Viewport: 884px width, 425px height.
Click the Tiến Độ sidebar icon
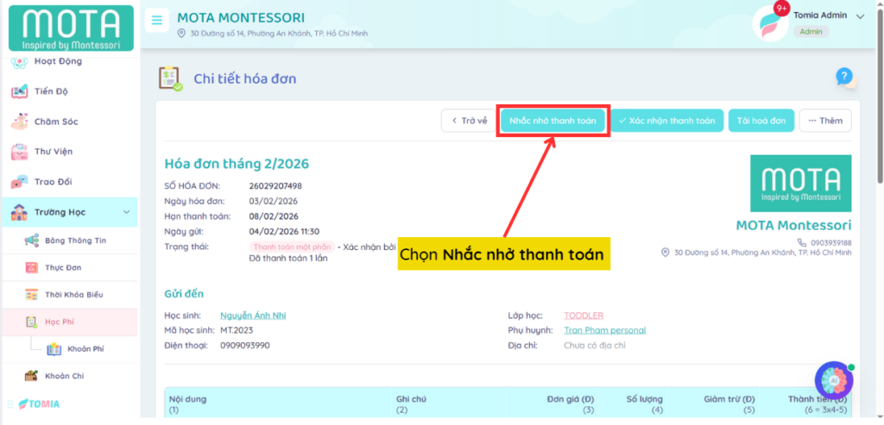coord(19,91)
